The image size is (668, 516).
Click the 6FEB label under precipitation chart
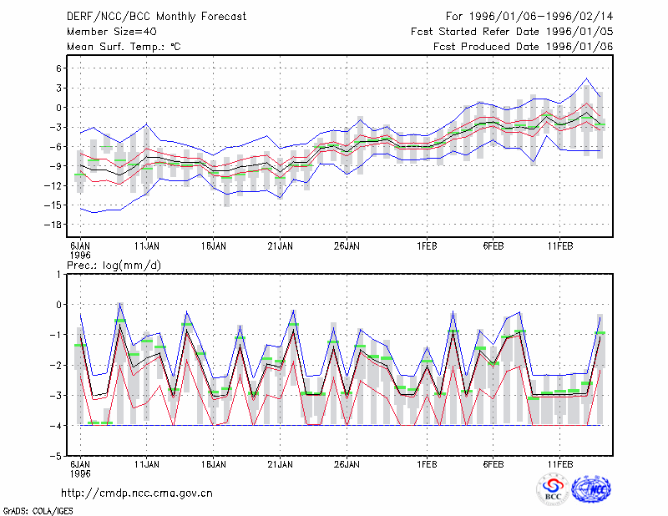[x=493, y=464]
